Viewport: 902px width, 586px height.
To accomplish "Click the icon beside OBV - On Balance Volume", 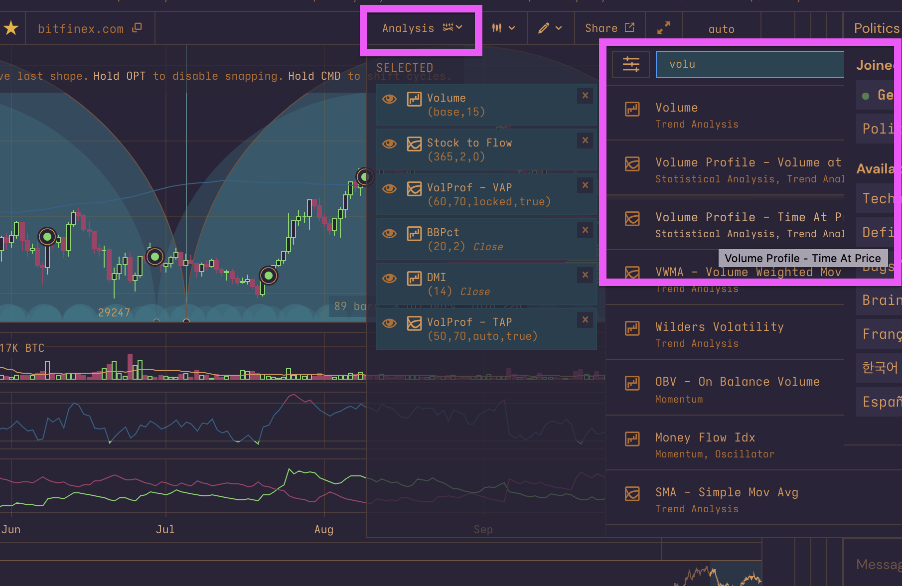I will click(632, 383).
